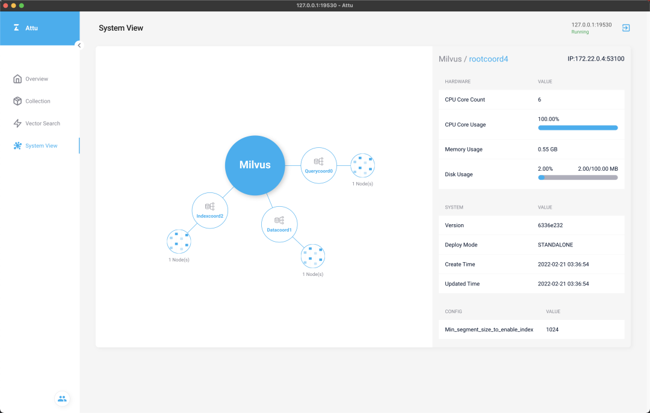Click the IP:172.22.0.4:53100 text
This screenshot has height=413, width=650.
[596, 59]
